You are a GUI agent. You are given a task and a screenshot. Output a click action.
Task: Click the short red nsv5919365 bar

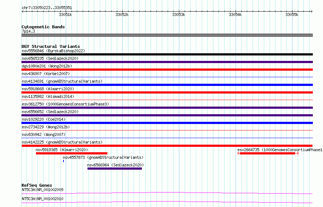pos(72,153)
